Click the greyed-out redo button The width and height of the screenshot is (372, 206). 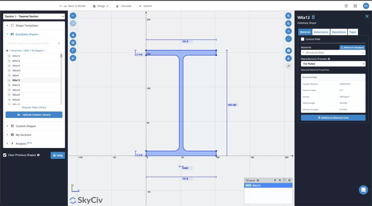tap(73, 24)
